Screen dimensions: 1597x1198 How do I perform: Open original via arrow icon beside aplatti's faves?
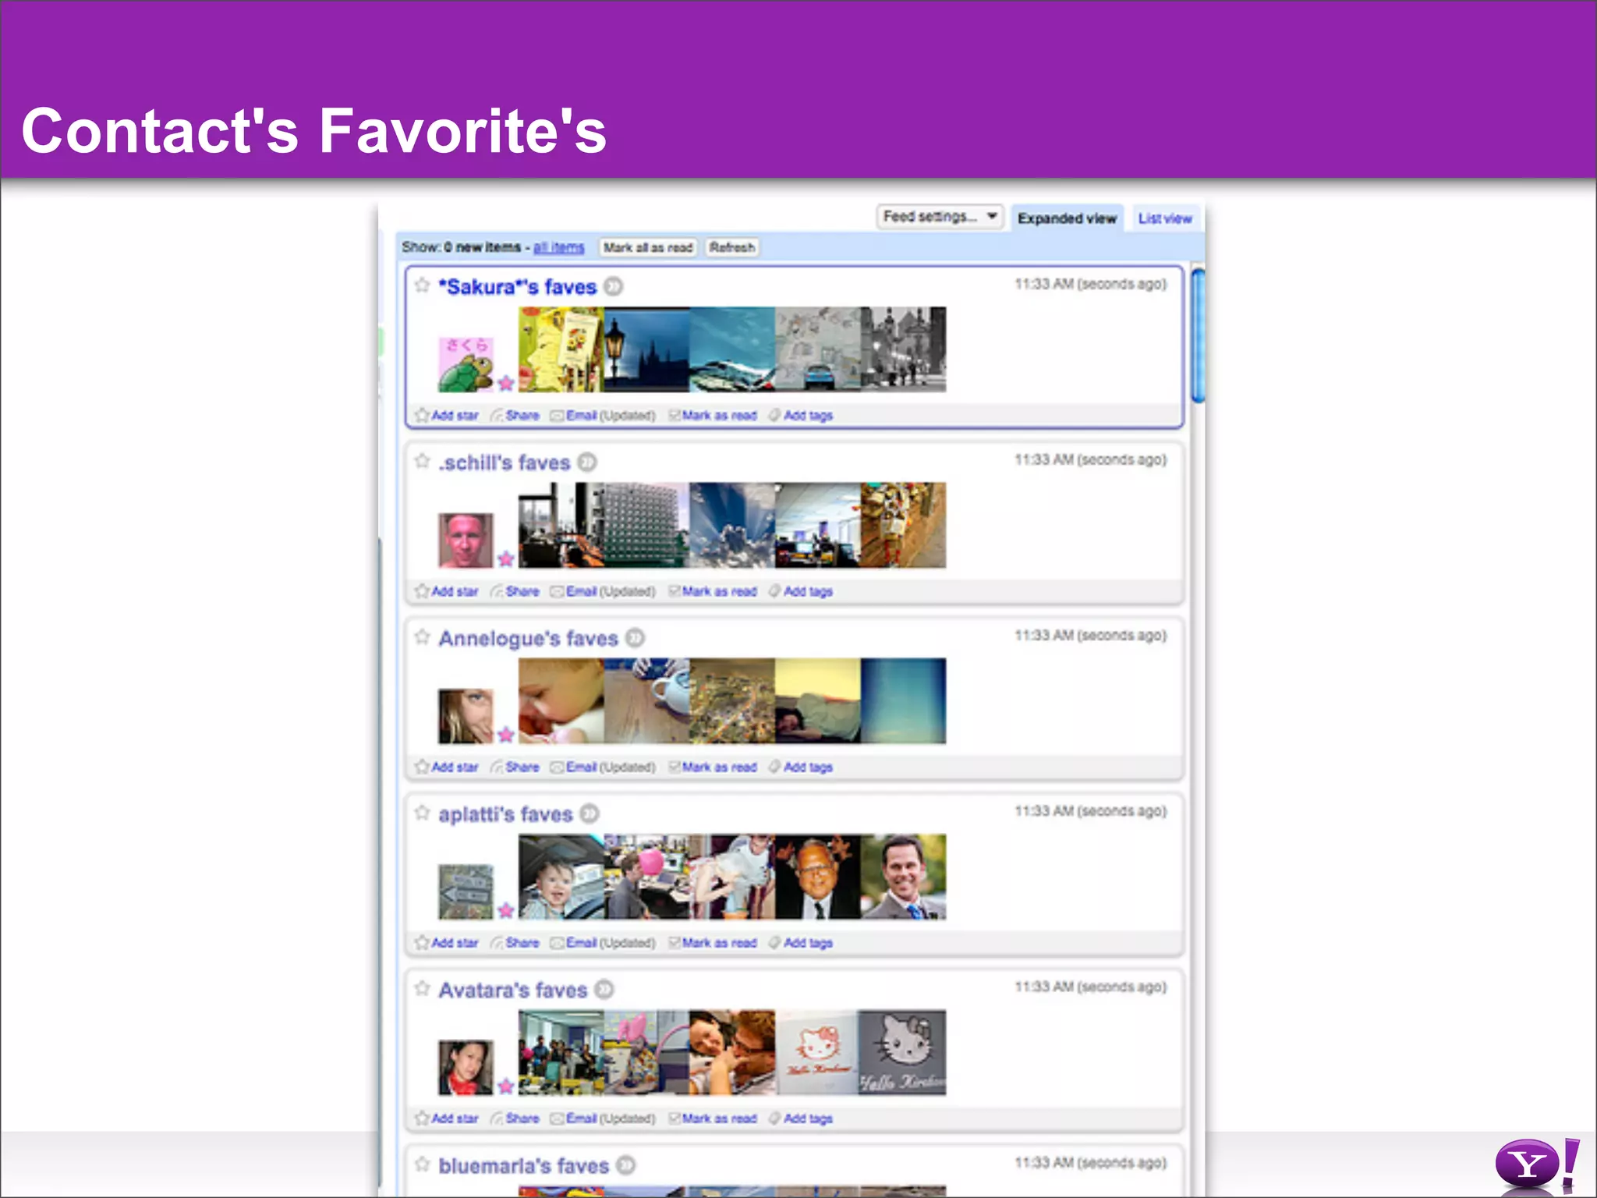point(590,814)
